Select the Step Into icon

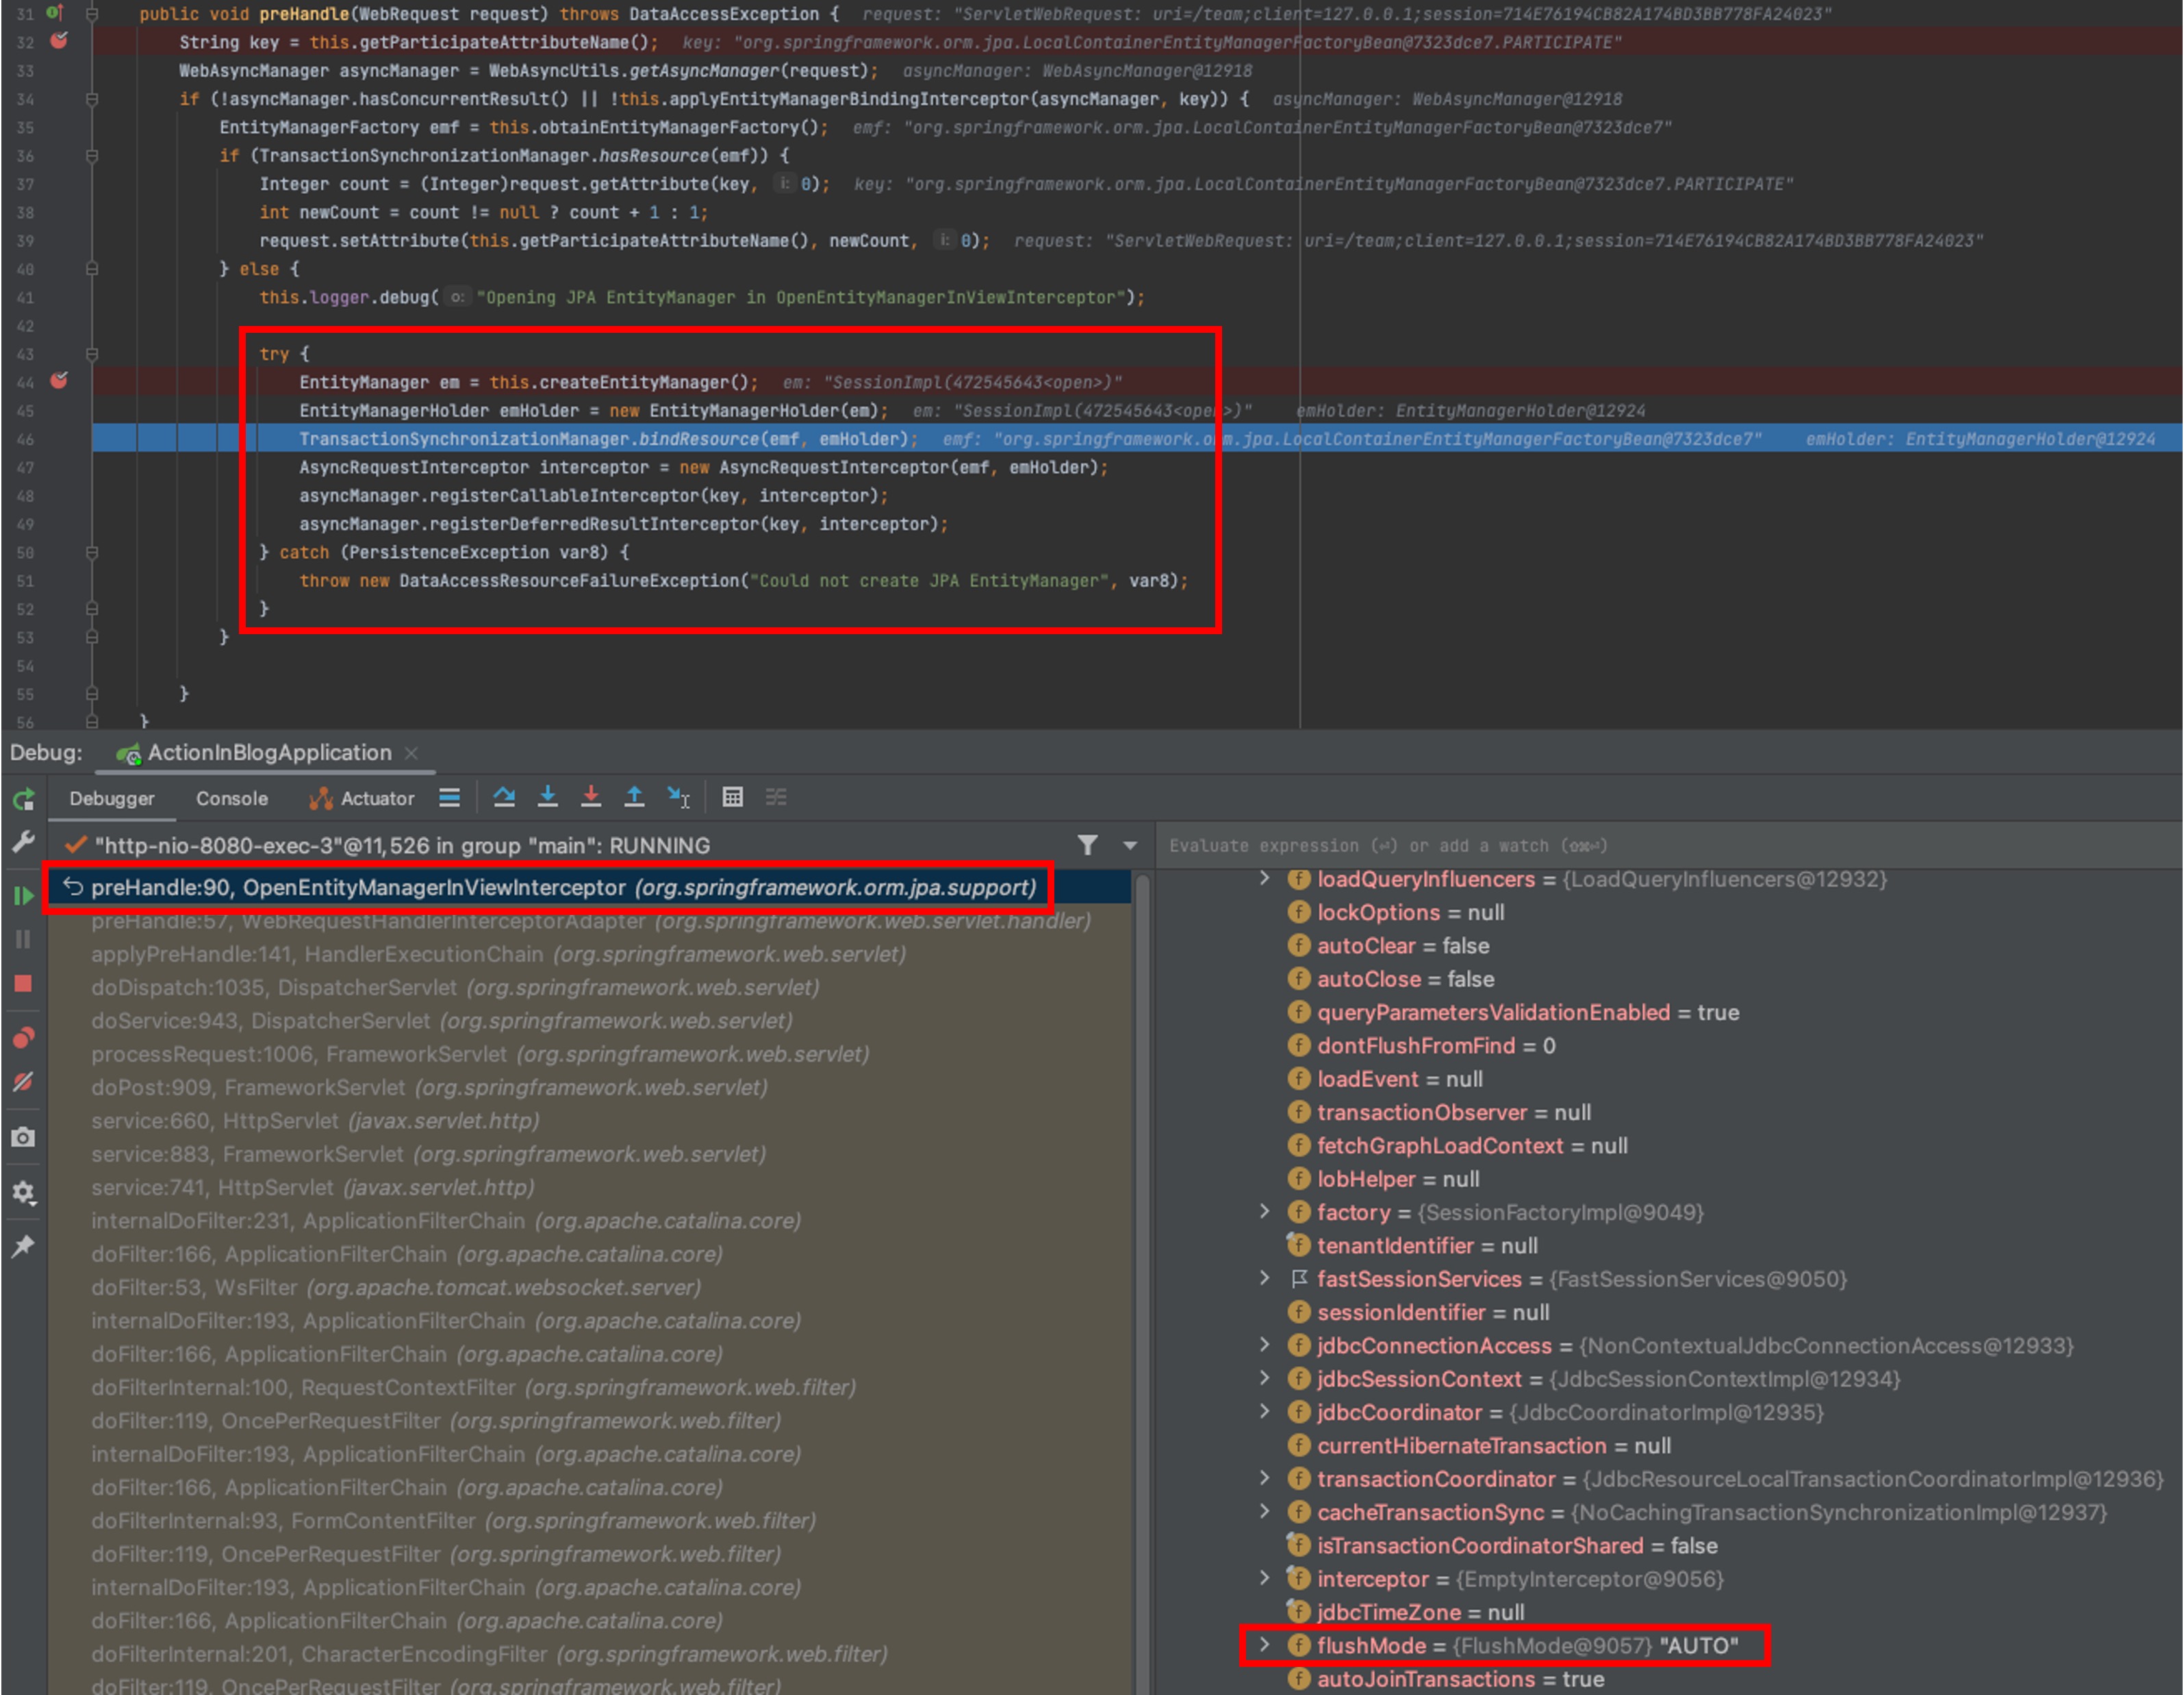click(x=549, y=797)
